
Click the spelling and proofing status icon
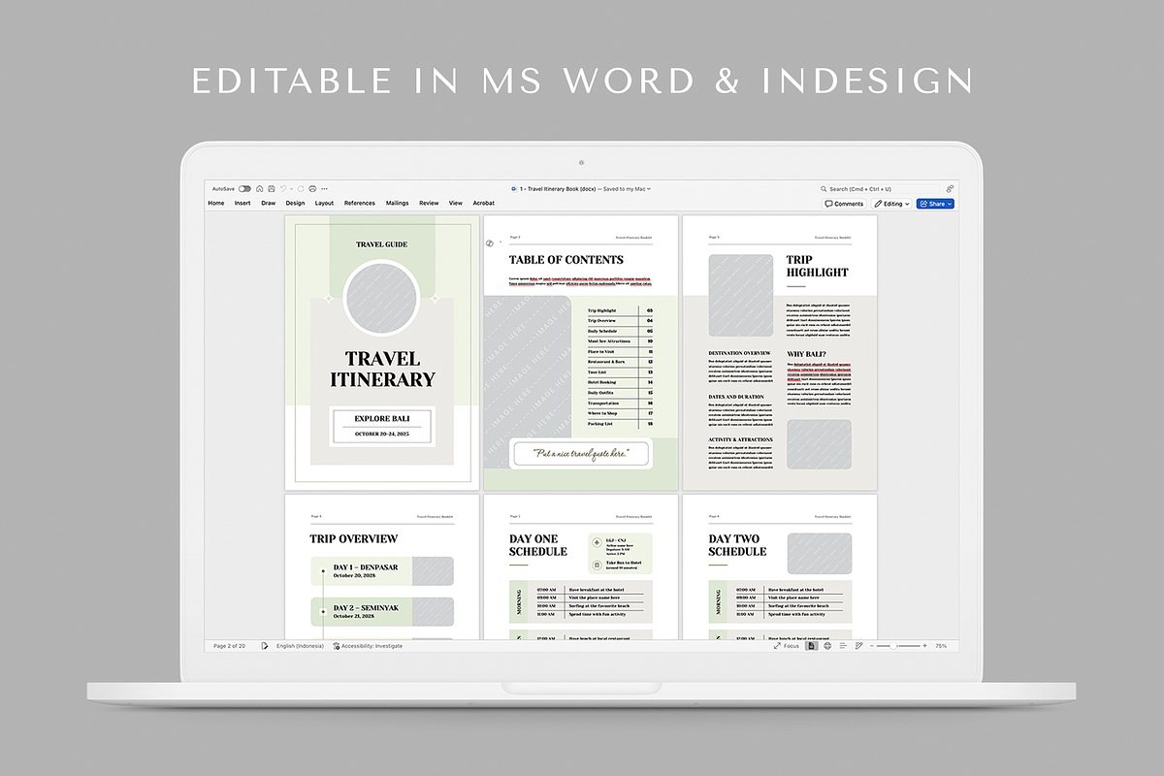point(265,646)
